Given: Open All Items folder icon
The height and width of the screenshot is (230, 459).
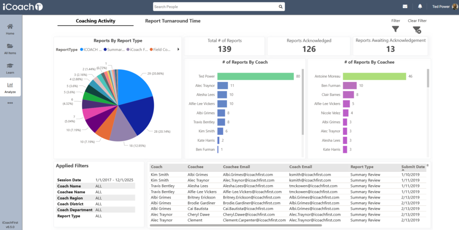Looking at the screenshot, I should click(10, 46).
